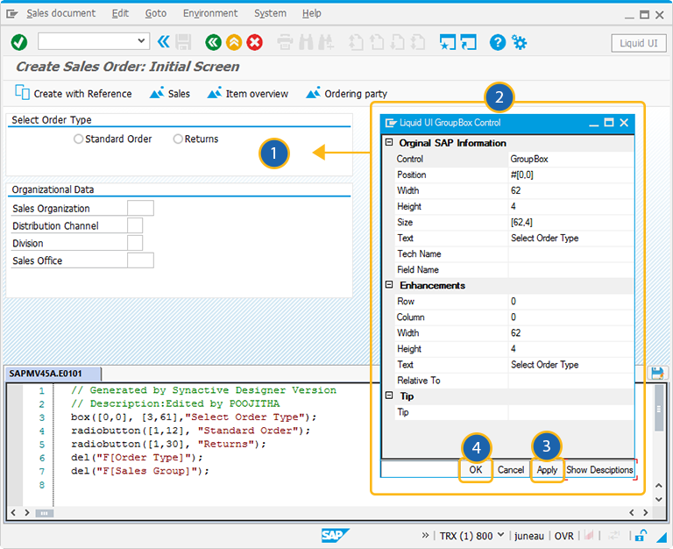Screen dimensions: 673x549
Task: Open the command field dropdown
Action: pyautogui.click(x=141, y=41)
